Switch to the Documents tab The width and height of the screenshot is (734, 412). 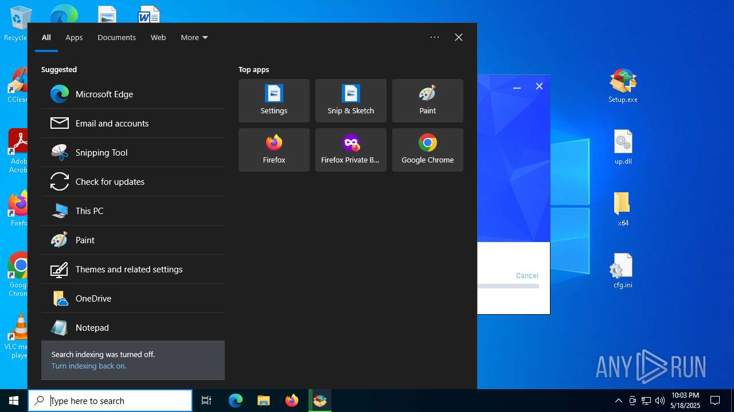coord(116,37)
